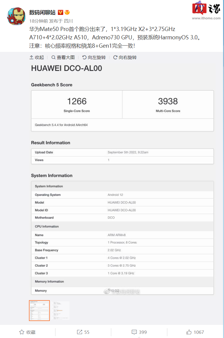Screen dimensions: 224x338
Task: Click the orange V verified badge
Action: (61, 13)
